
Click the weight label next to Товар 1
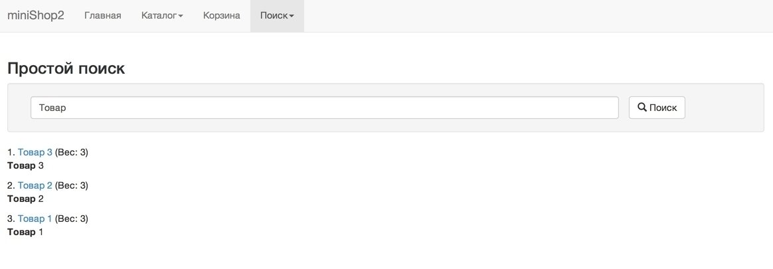point(72,219)
